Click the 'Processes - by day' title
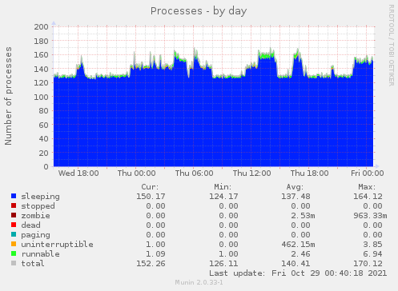 click(x=199, y=11)
